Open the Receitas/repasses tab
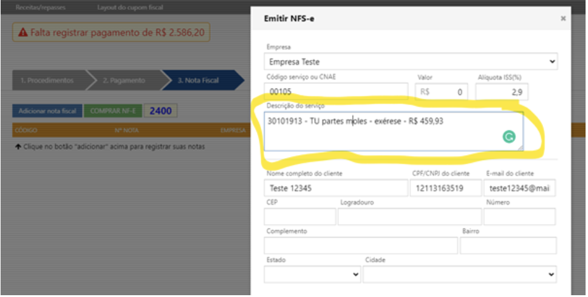 [x=41, y=7]
